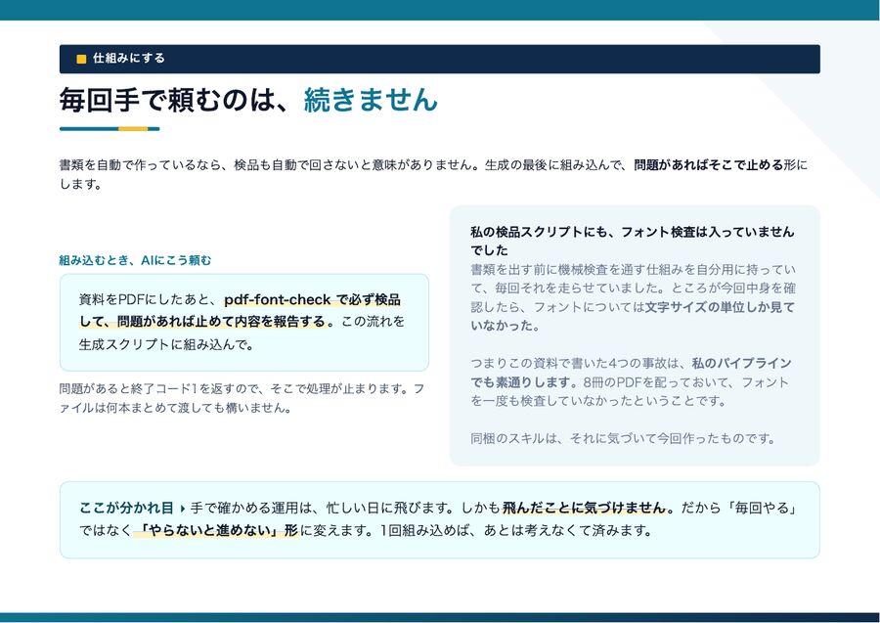
Task: Click the bold phrase 問題があればそこで止める
Action: [x=708, y=165]
